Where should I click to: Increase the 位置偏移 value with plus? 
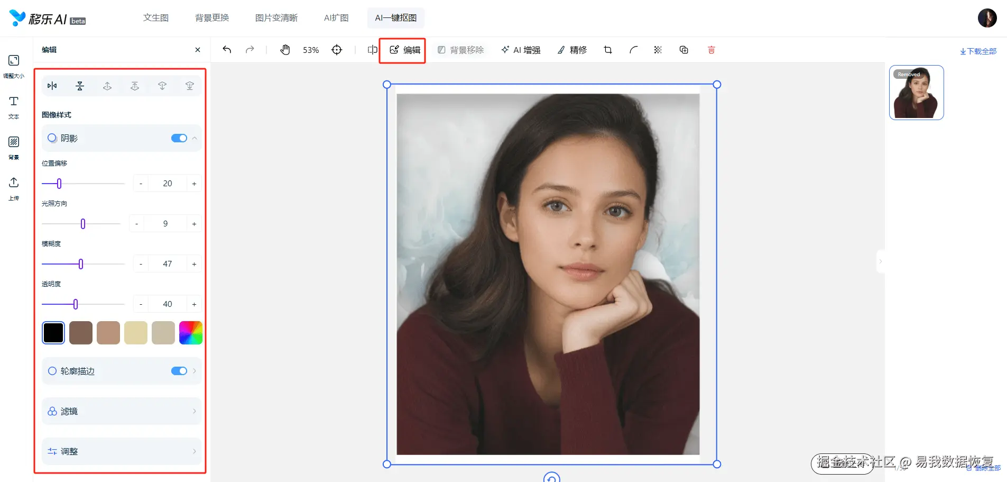194,184
